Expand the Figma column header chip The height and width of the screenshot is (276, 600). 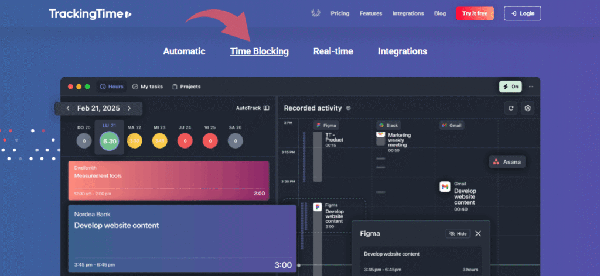[x=326, y=125]
